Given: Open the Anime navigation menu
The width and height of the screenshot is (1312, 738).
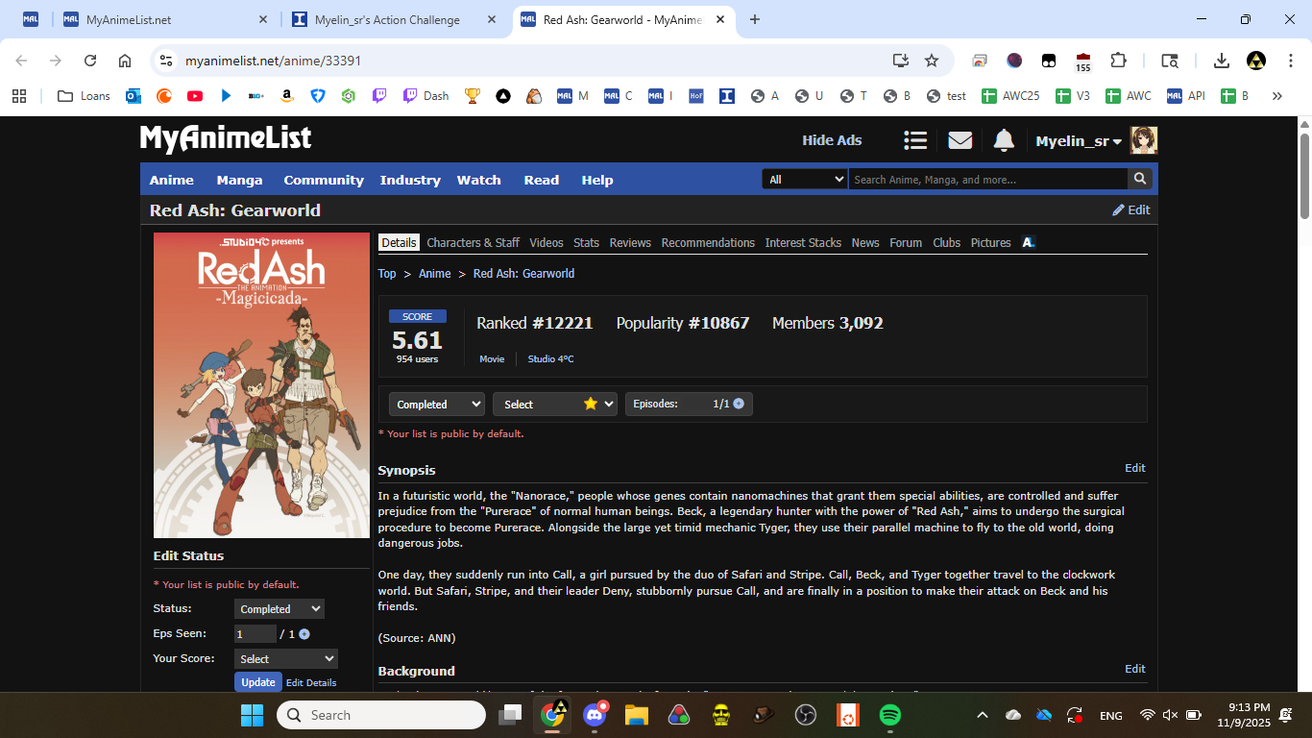Looking at the screenshot, I should point(172,180).
